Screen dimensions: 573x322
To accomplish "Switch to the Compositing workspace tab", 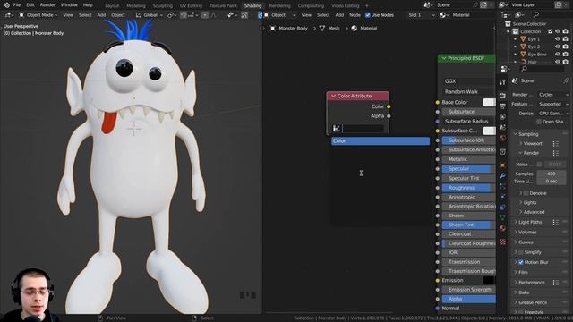I will tap(311, 6).
